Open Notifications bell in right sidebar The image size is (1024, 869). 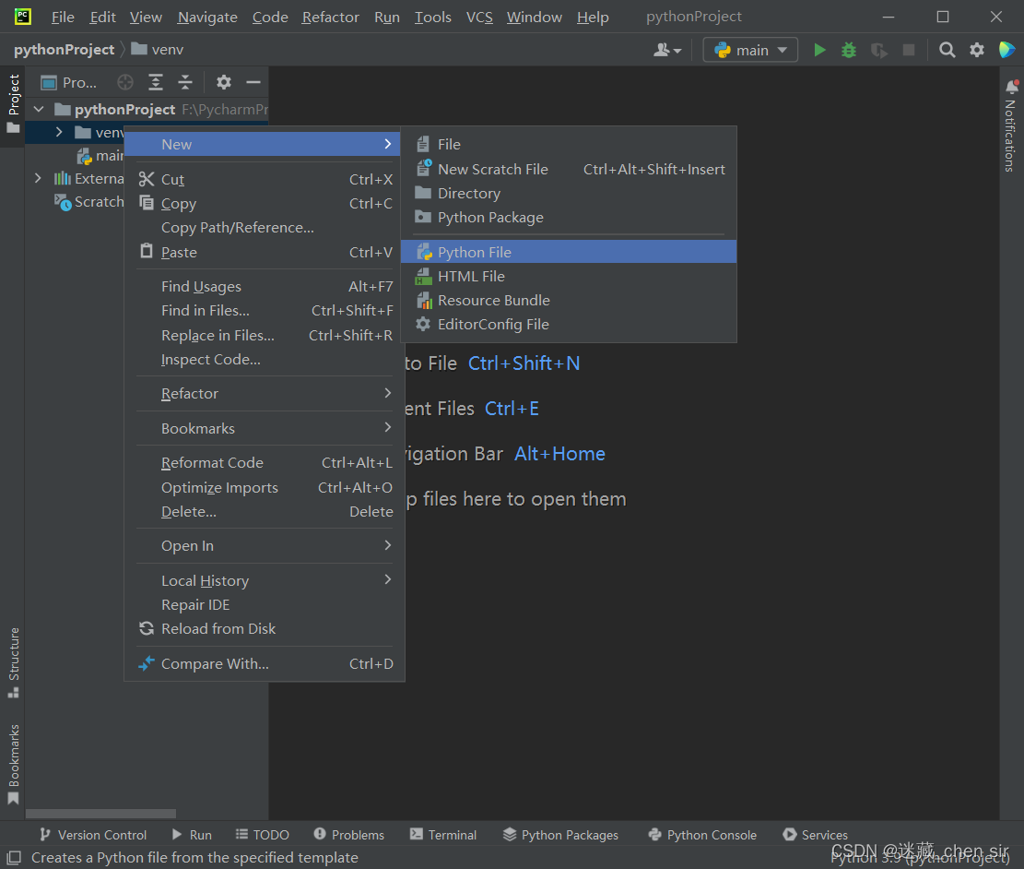tap(1012, 87)
